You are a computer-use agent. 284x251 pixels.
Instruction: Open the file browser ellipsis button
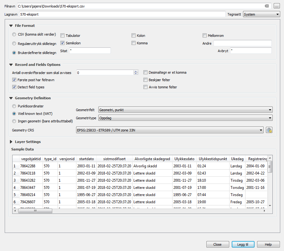pos(276,6)
